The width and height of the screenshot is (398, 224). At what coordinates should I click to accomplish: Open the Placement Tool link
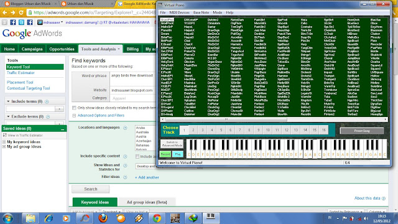(x=20, y=83)
